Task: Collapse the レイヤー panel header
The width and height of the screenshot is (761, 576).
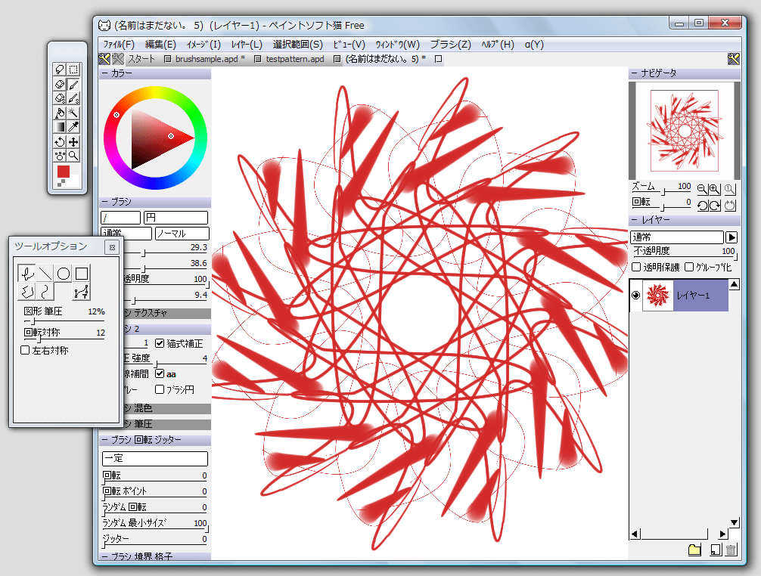Action: point(685,220)
